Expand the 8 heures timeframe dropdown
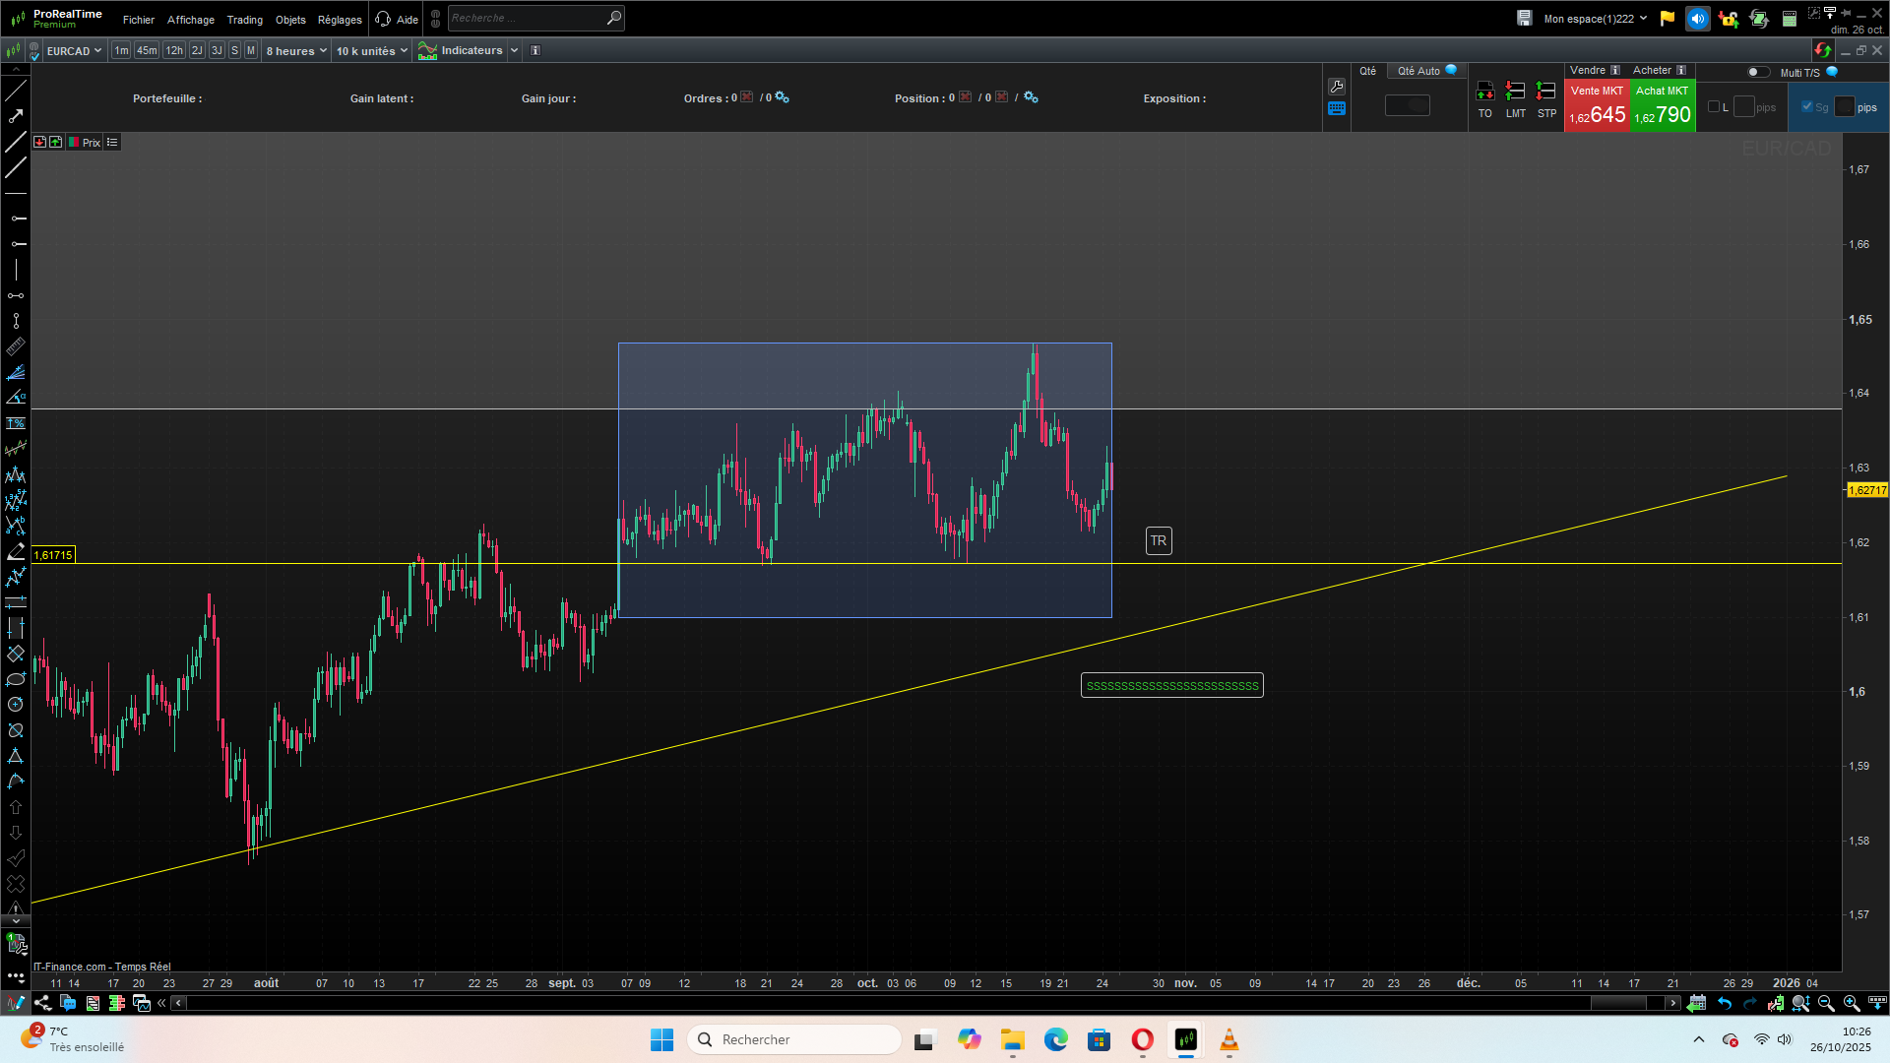The width and height of the screenshot is (1890, 1063). pyautogui.click(x=296, y=51)
